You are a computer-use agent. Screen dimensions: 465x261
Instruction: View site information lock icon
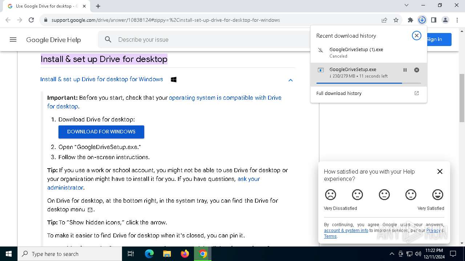point(45,20)
